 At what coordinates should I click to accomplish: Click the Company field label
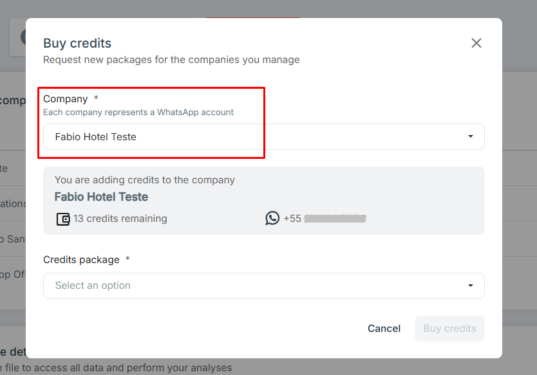coord(66,99)
